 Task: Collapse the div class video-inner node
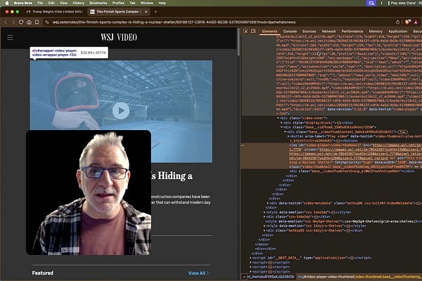[279, 118]
